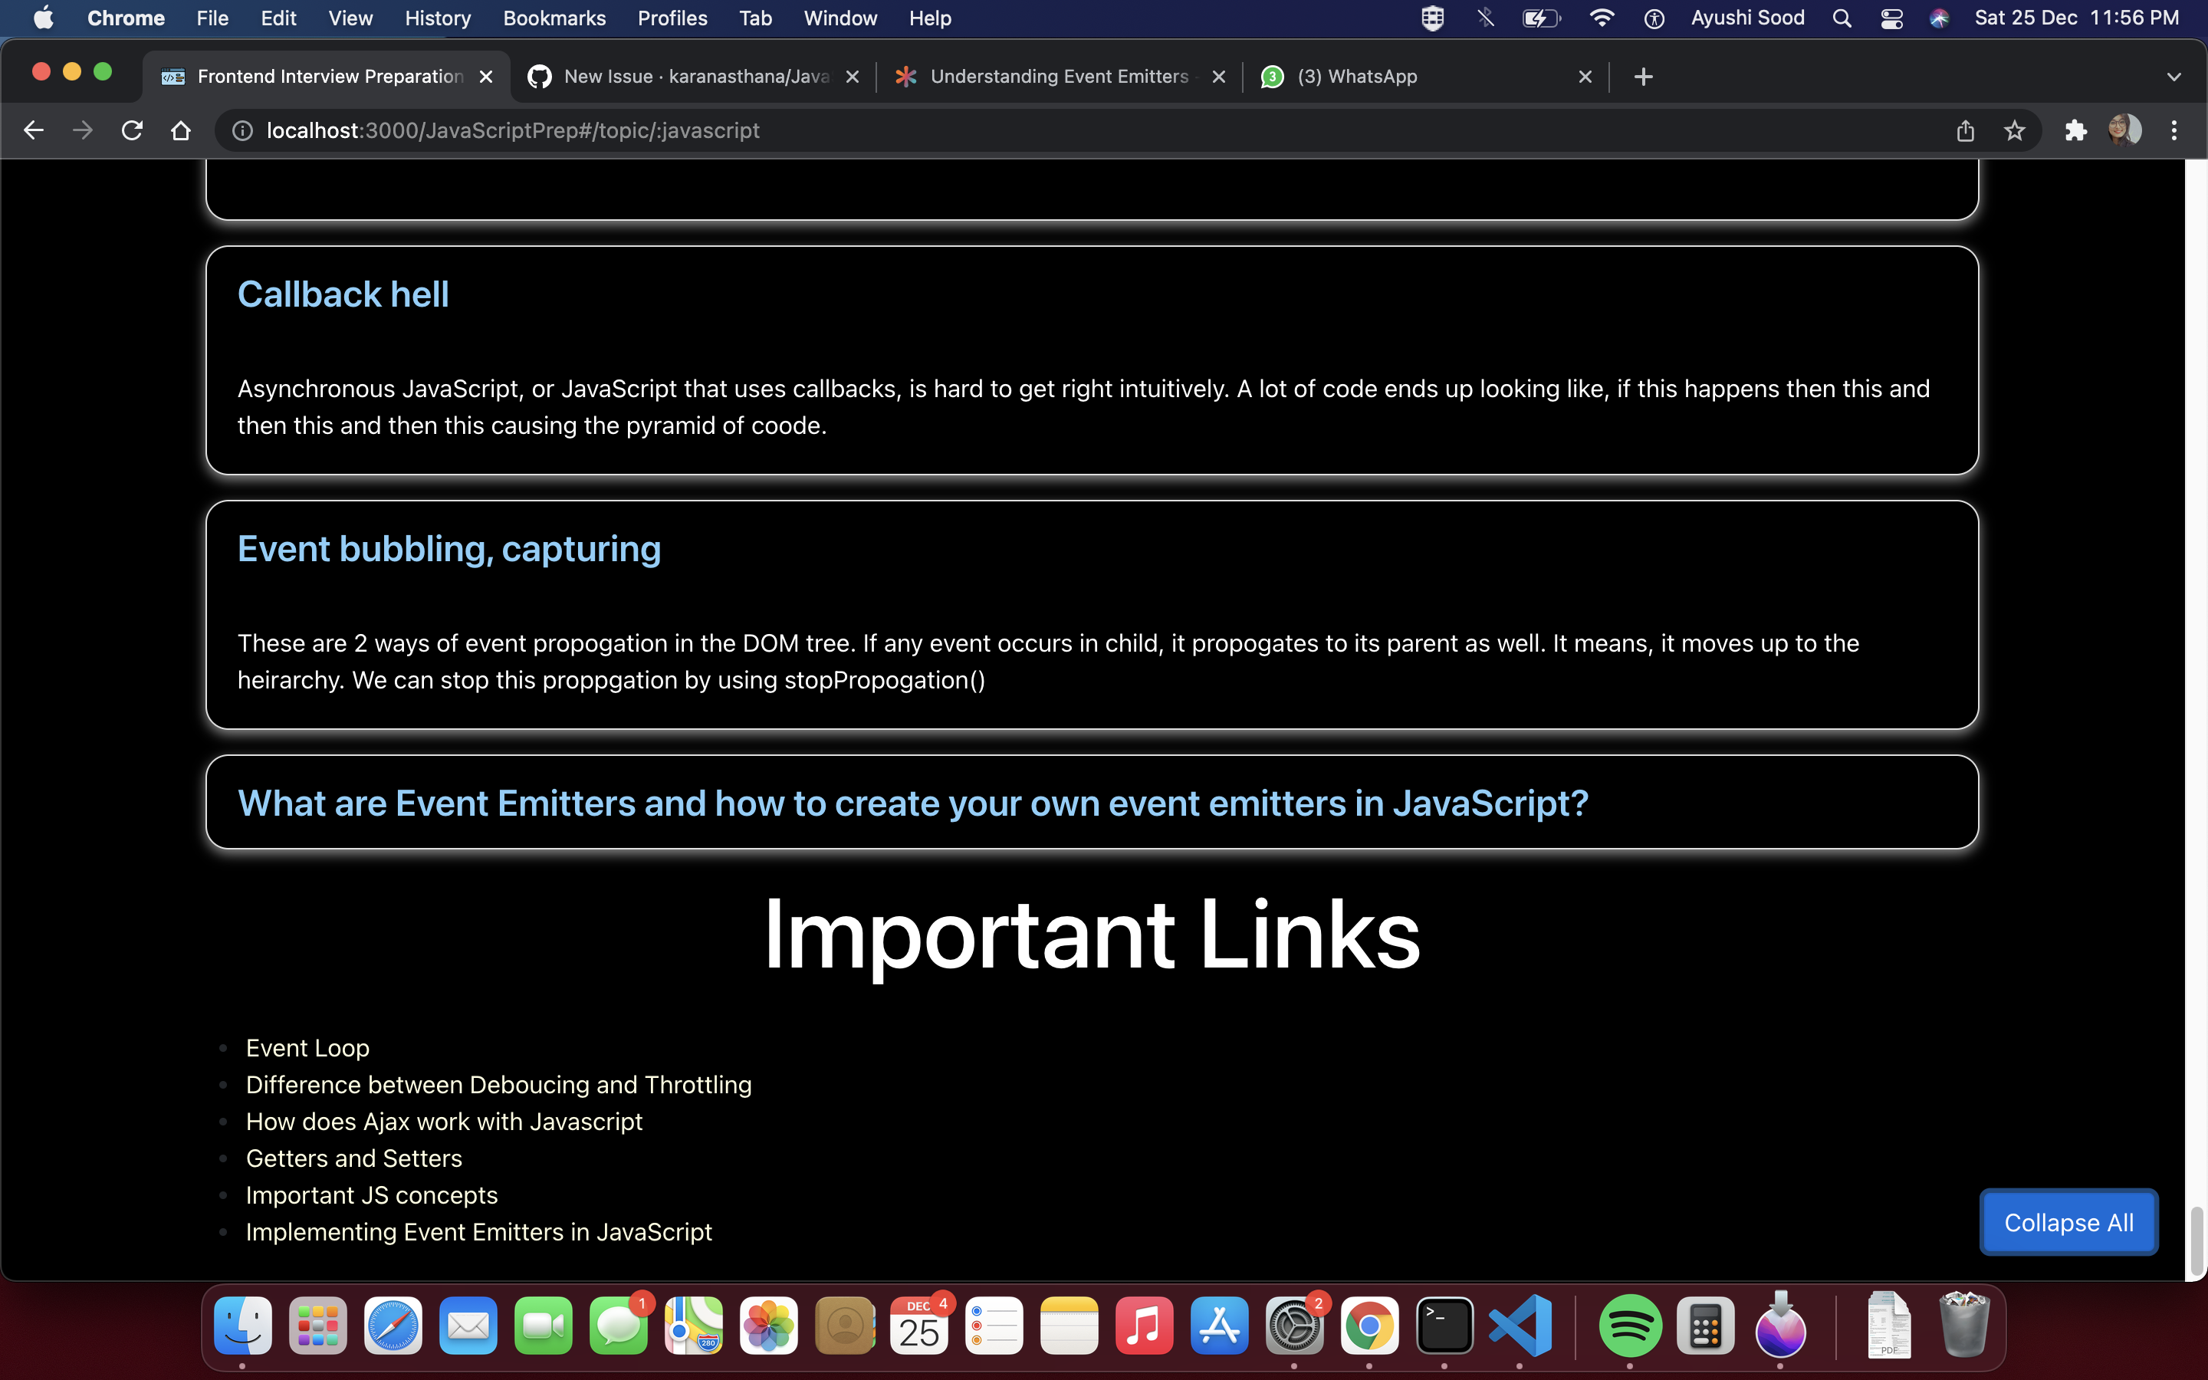This screenshot has height=1380, width=2208.
Task: Switch to the New Issue GitHub tab
Action: (693, 77)
